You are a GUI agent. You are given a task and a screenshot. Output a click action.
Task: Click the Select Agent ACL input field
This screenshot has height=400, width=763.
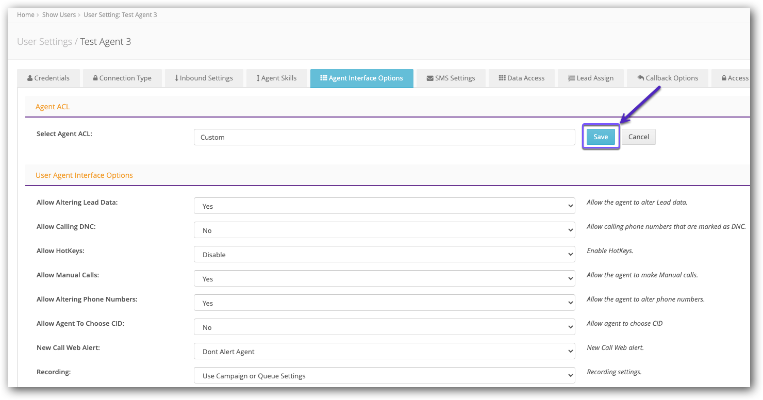[x=384, y=137]
